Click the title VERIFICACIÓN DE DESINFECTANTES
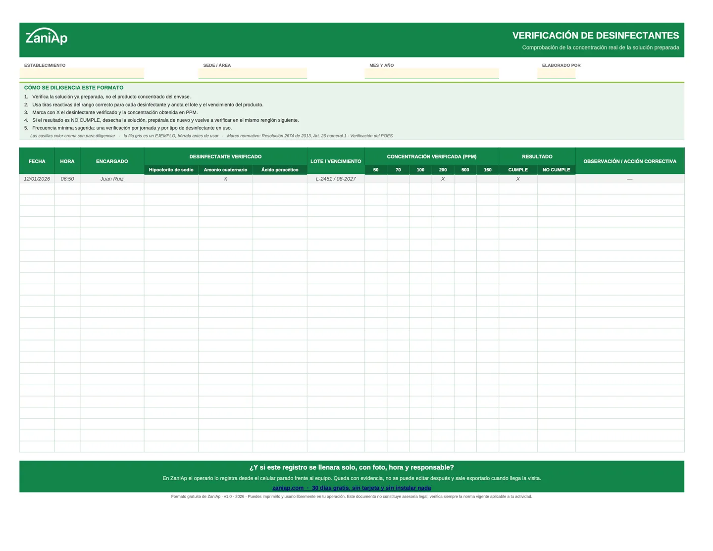The width and height of the screenshot is (713, 551). (x=596, y=36)
